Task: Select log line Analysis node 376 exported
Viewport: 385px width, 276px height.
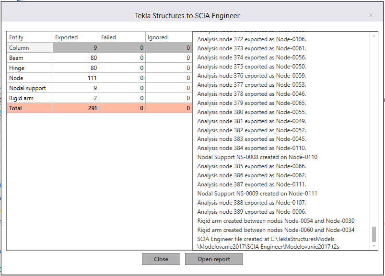Action: click(x=252, y=76)
